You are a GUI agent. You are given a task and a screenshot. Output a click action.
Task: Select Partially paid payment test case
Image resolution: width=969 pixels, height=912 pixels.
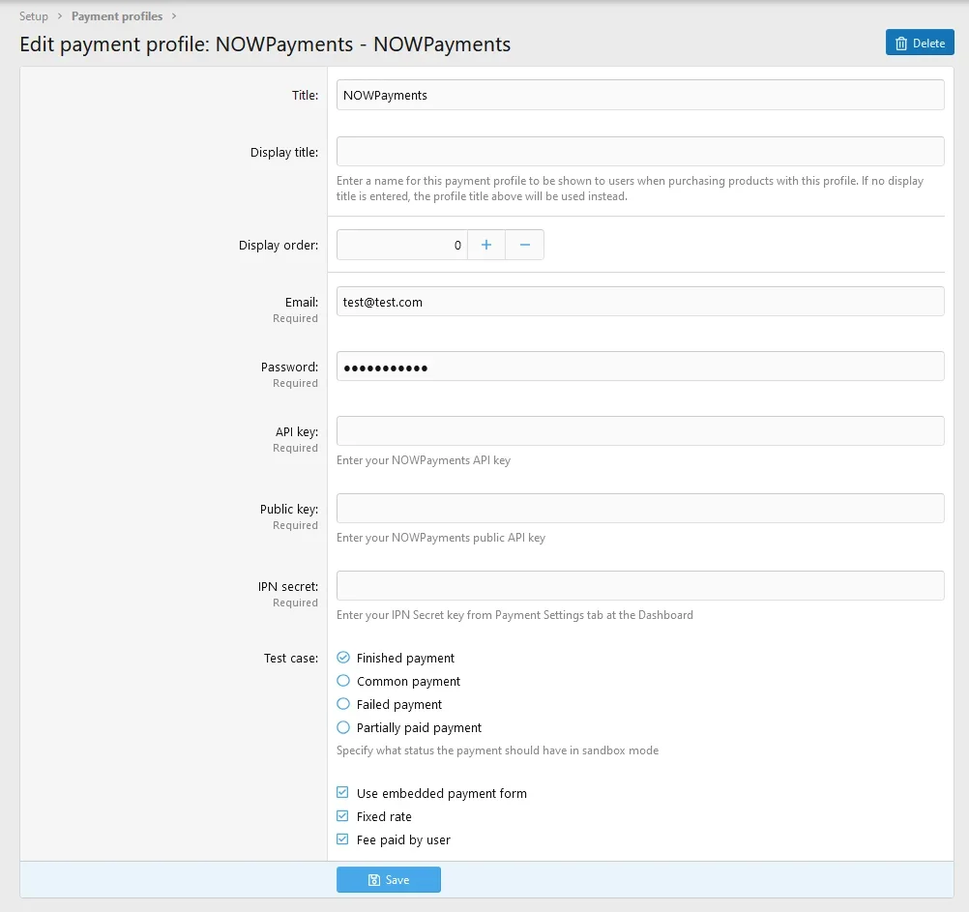click(343, 727)
